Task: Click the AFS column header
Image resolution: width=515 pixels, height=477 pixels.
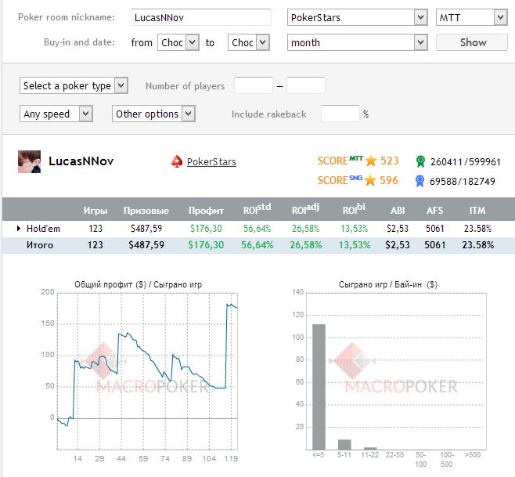Action: 434,211
